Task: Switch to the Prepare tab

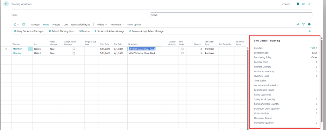Action: [56, 24]
